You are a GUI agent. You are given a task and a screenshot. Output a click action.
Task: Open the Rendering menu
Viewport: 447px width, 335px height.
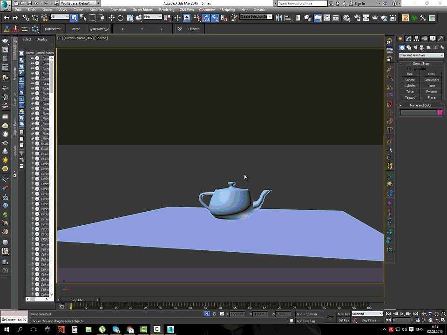pyautogui.click(x=166, y=10)
